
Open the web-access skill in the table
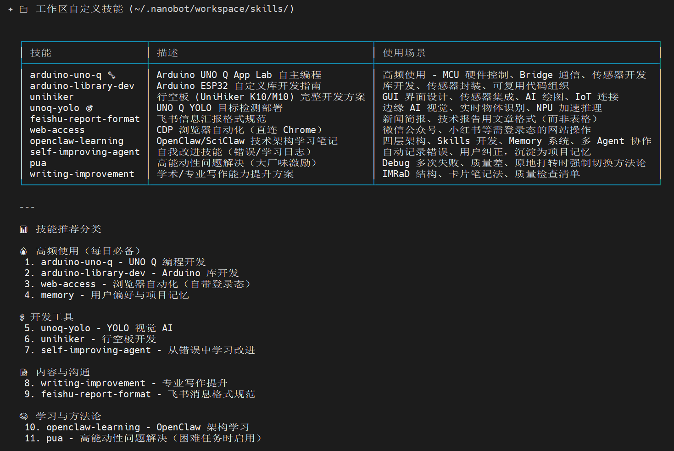click(56, 130)
